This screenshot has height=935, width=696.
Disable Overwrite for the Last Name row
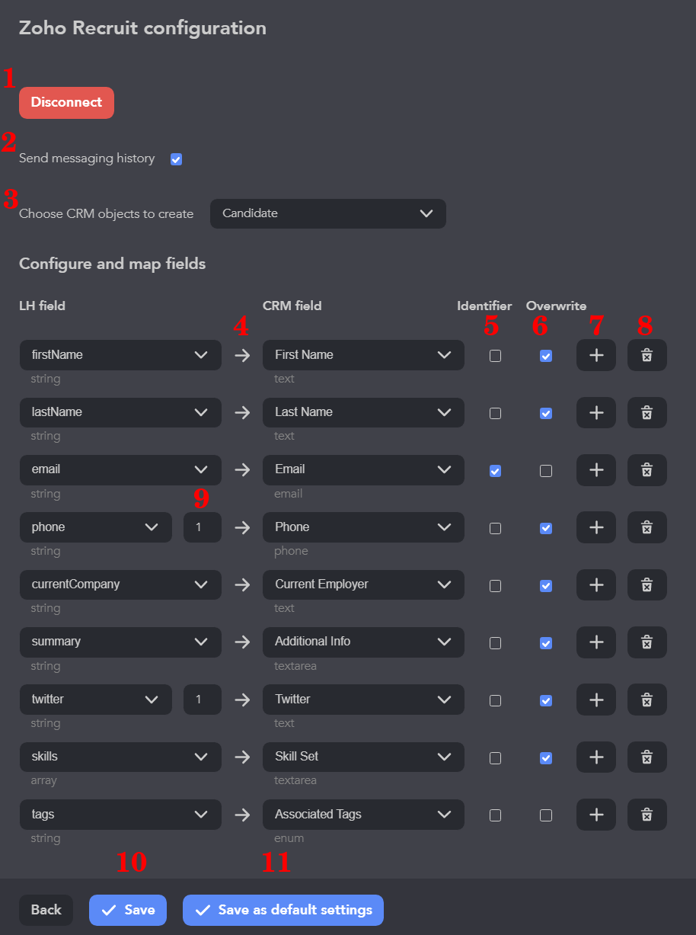pos(546,413)
